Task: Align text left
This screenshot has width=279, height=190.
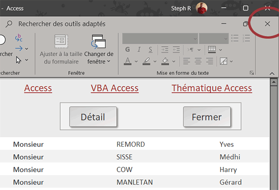Action: (x=186, y=61)
